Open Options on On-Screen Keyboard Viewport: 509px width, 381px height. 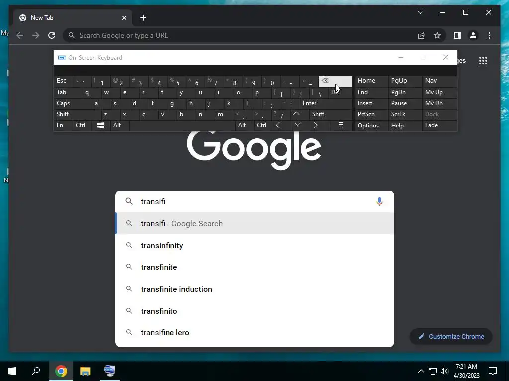(371, 126)
